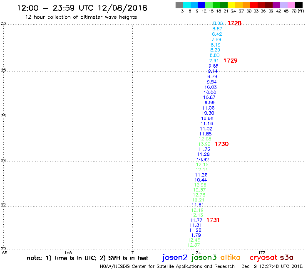Click the green wave height value 12.19
308x270 pixels.
197,210
